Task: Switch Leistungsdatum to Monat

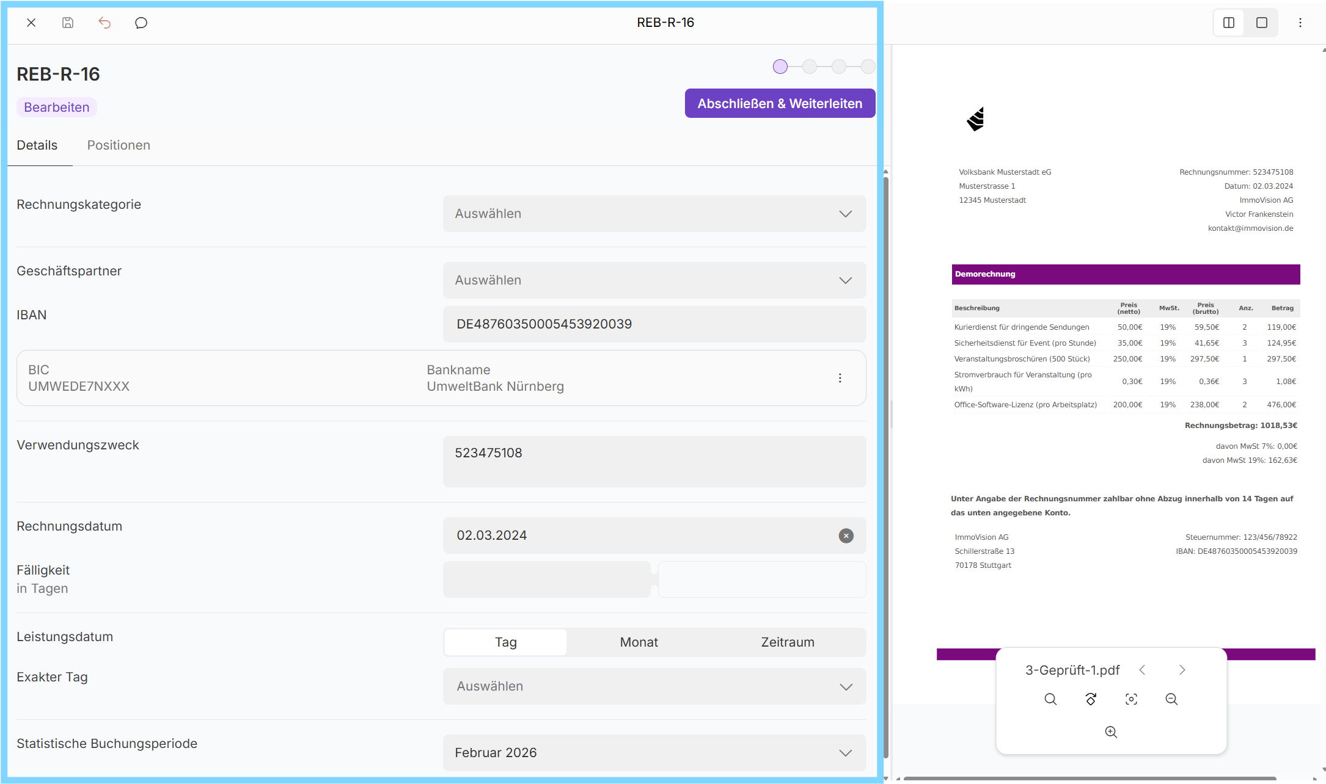Action: click(x=639, y=642)
